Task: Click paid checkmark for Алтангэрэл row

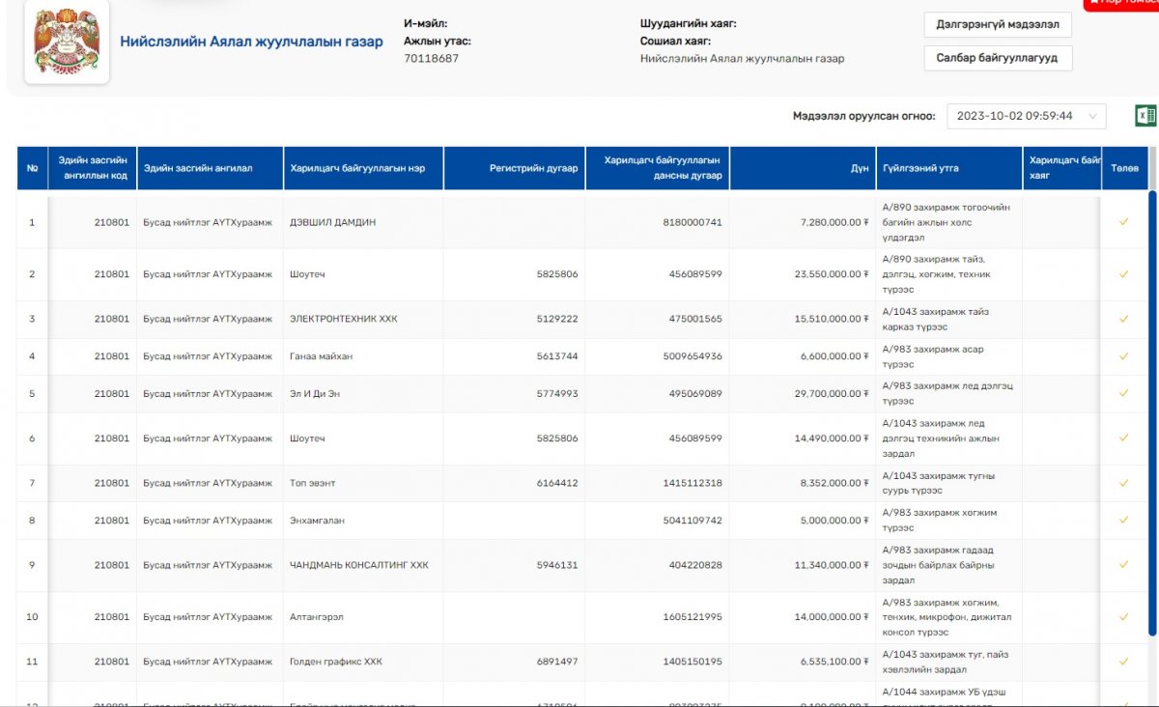Action: pyautogui.click(x=1123, y=616)
